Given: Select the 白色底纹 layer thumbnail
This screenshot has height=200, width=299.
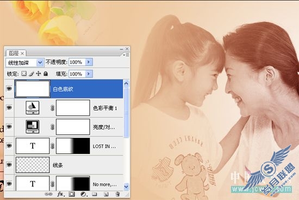Looking at the screenshot, I should tap(33, 89).
